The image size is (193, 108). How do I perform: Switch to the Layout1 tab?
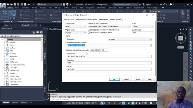15,102
